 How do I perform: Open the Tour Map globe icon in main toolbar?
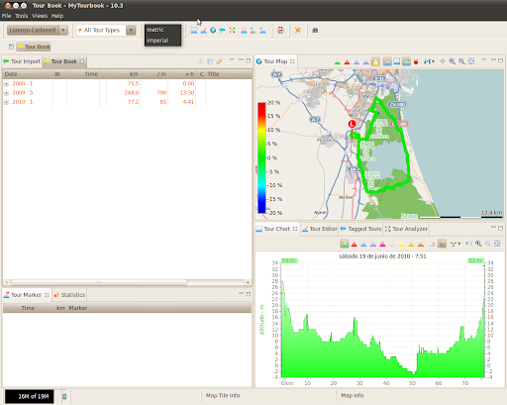pyautogui.click(x=213, y=31)
